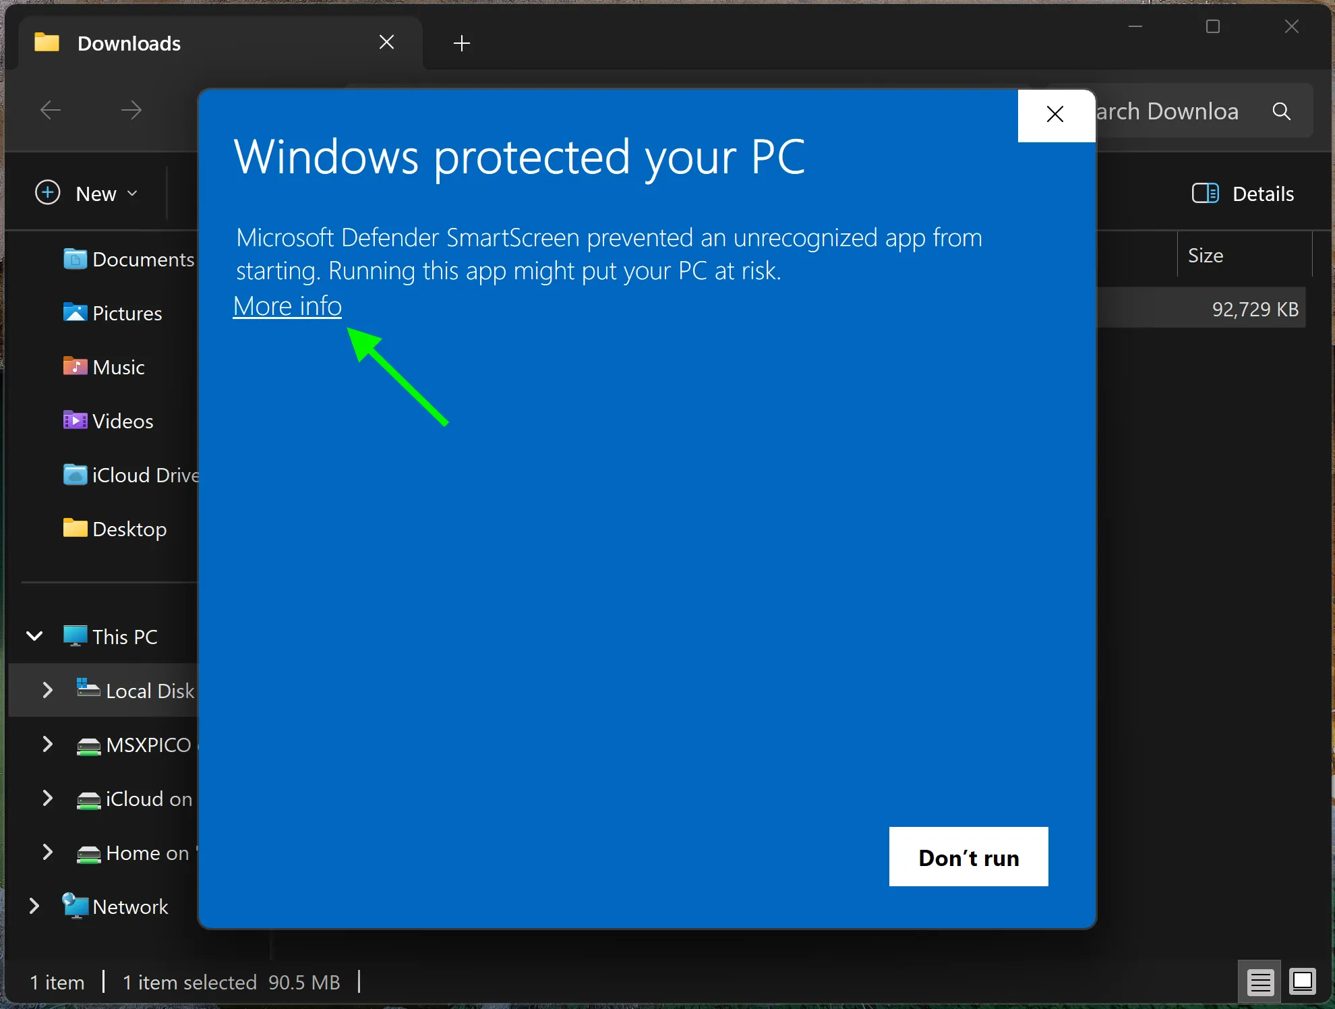Click the Don't run button
1335x1009 pixels.
[x=968, y=857]
